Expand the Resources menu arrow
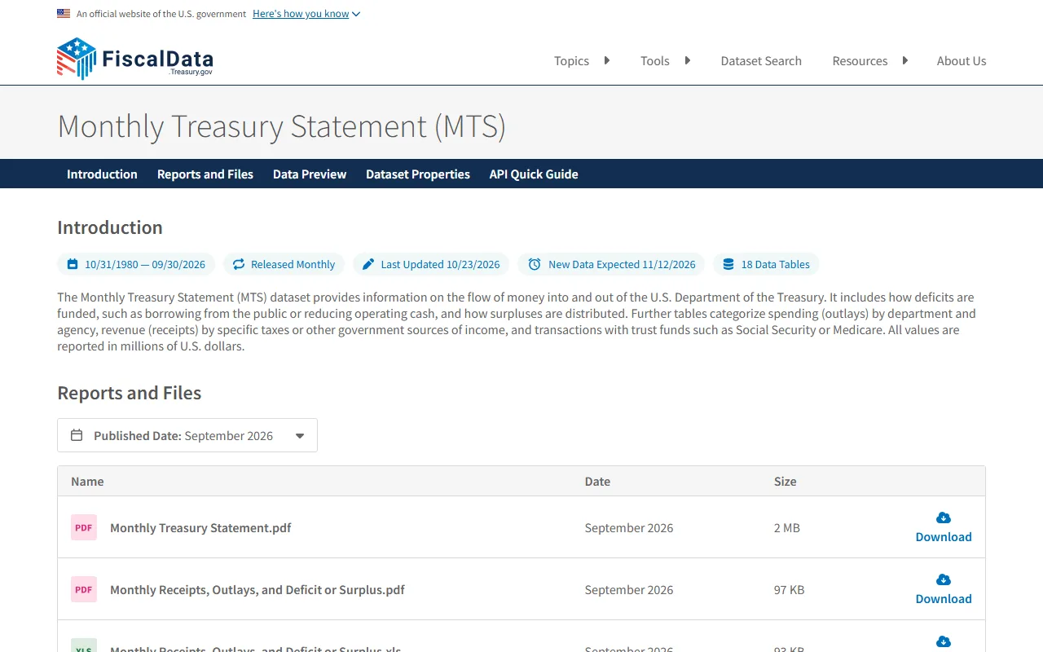The height and width of the screenshot is (652, 1043). tap(904, 60)
